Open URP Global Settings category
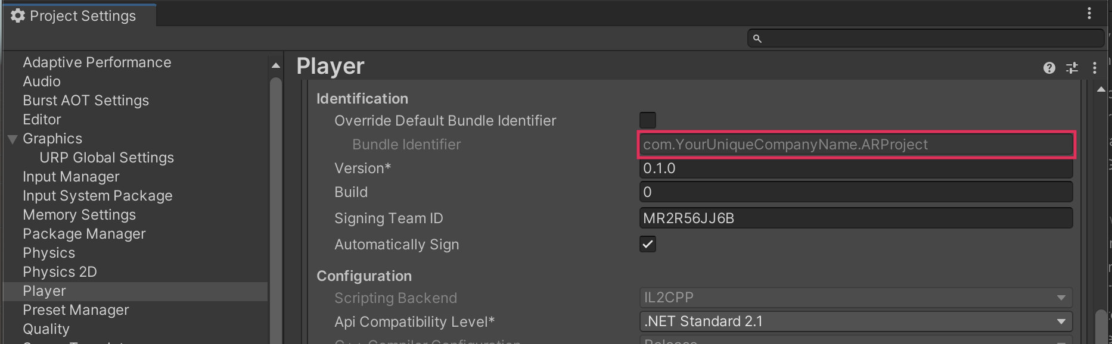 [x=107, y=158]
